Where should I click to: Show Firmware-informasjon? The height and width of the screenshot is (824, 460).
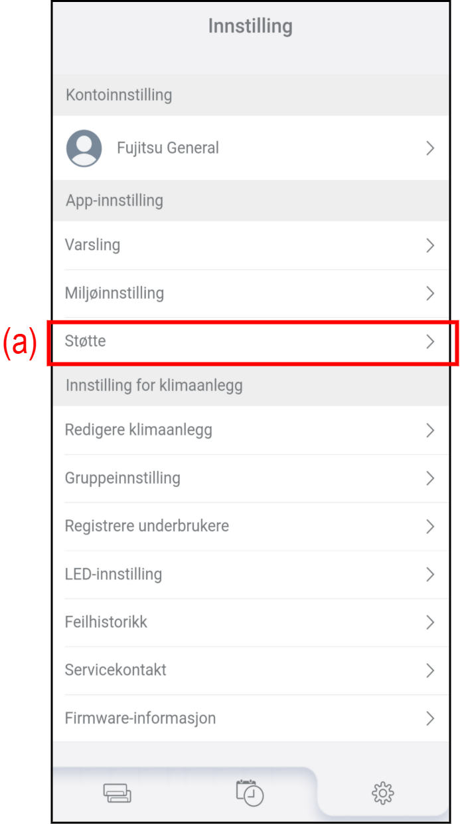click(140, 718)
